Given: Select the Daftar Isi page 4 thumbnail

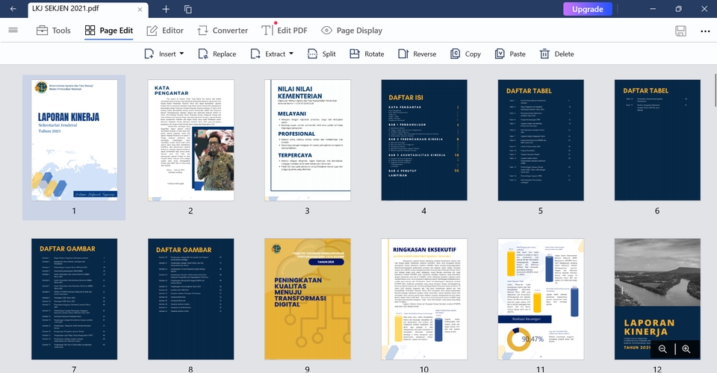Looking at the screenshot, I should [423, 140].
